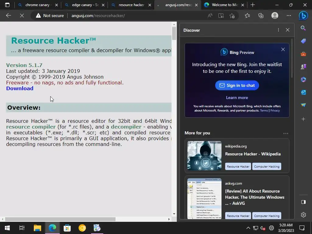Open Chrome Canary from taskbar
This screenshot has height=234, width=312.
click(x=82, y=228)
